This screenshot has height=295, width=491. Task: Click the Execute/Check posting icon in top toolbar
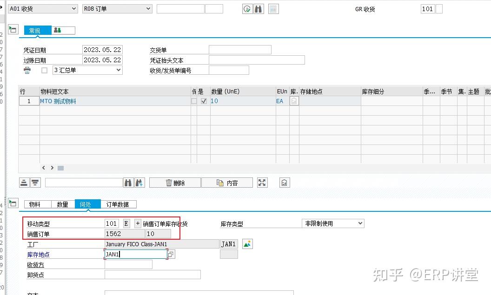pos(247,8)
